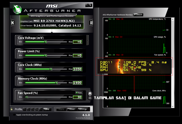Click the Core Voltage slider handle

pyautogui.click(x=46, y=42)
